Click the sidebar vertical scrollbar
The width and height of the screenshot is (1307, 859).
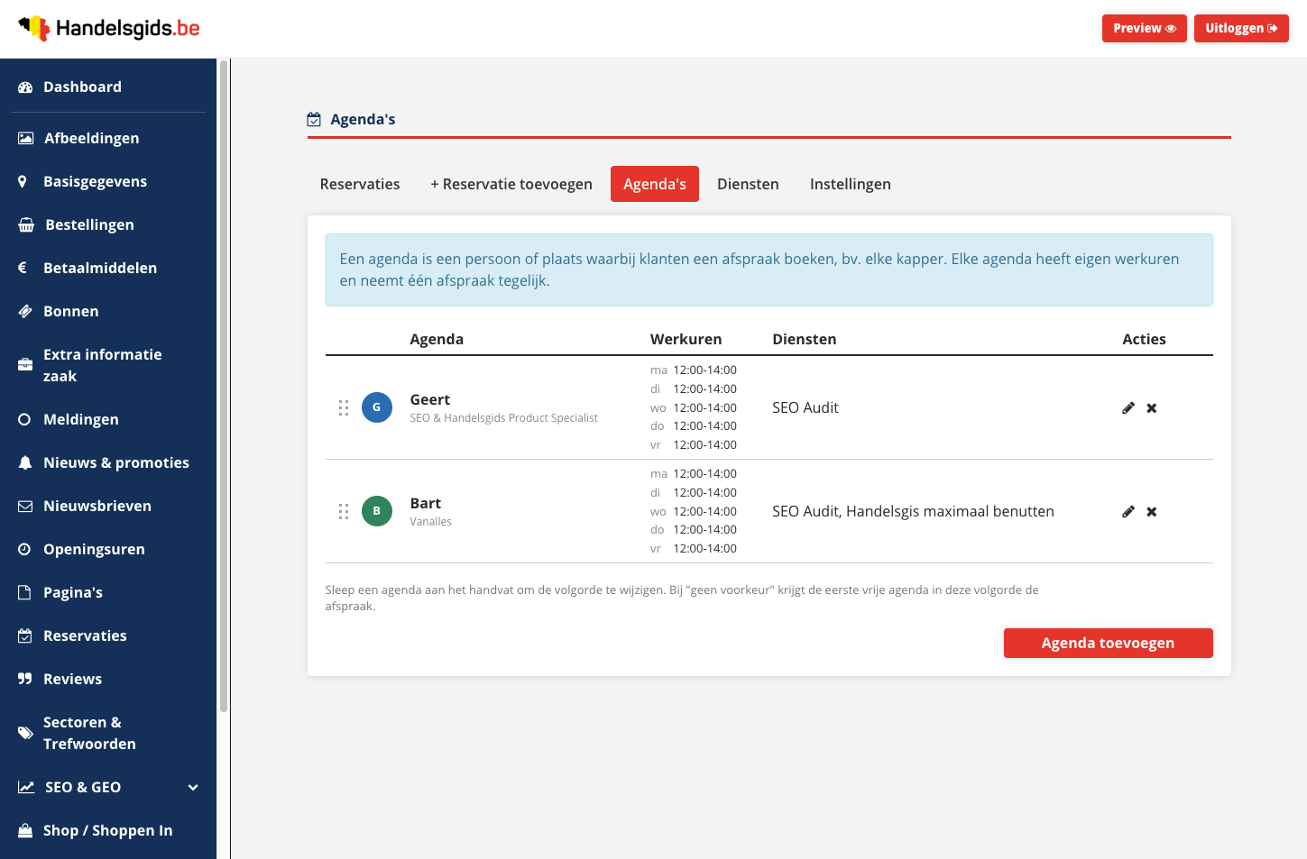pos(224,386)
